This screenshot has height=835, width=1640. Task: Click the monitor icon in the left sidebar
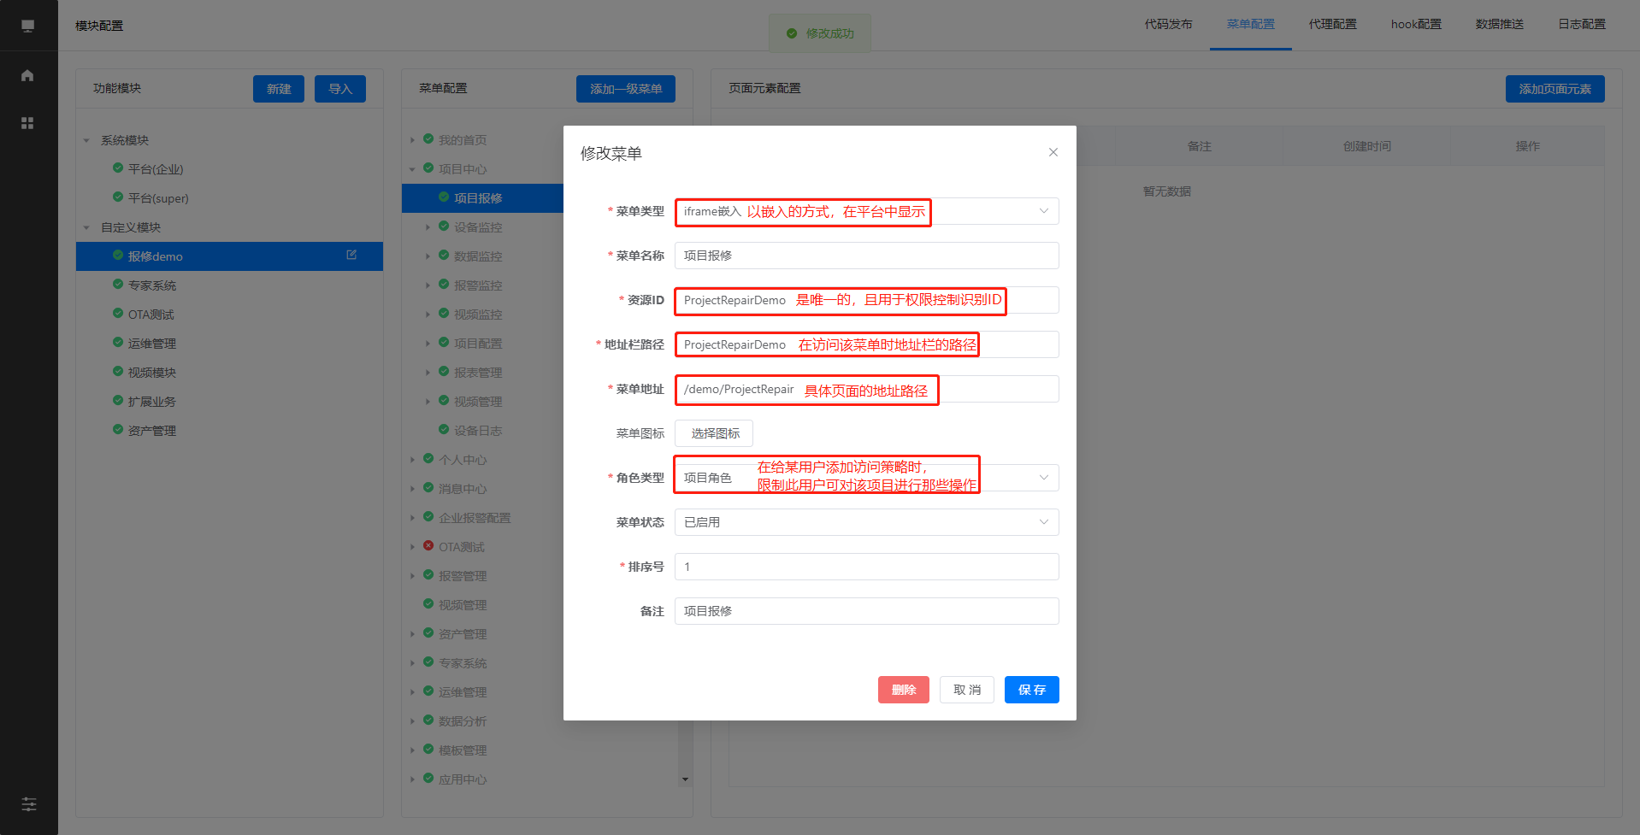coord(28,26)
